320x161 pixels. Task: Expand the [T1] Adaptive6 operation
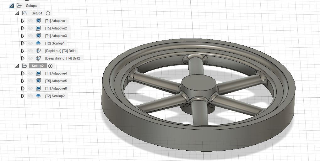click(23, 88)
